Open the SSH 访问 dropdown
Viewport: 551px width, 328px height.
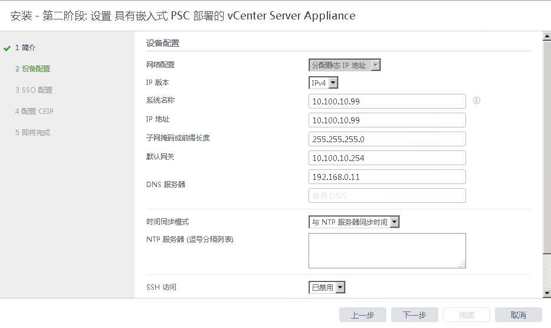point(327,287)
